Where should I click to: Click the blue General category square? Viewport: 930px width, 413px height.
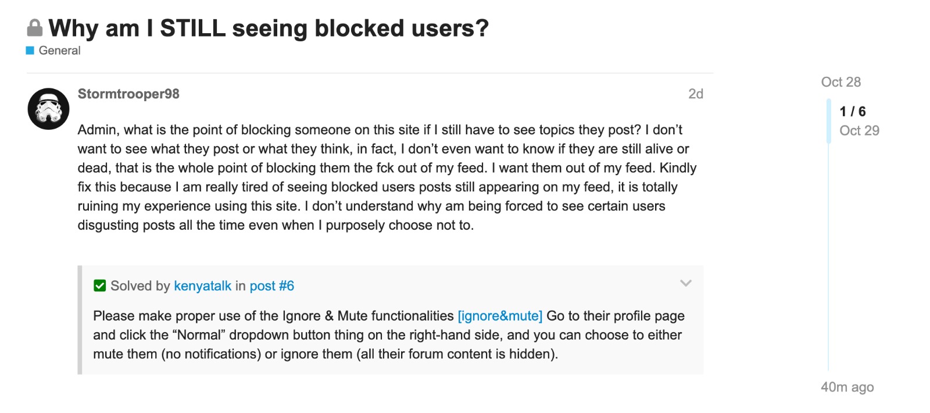(x=30, y=51)
